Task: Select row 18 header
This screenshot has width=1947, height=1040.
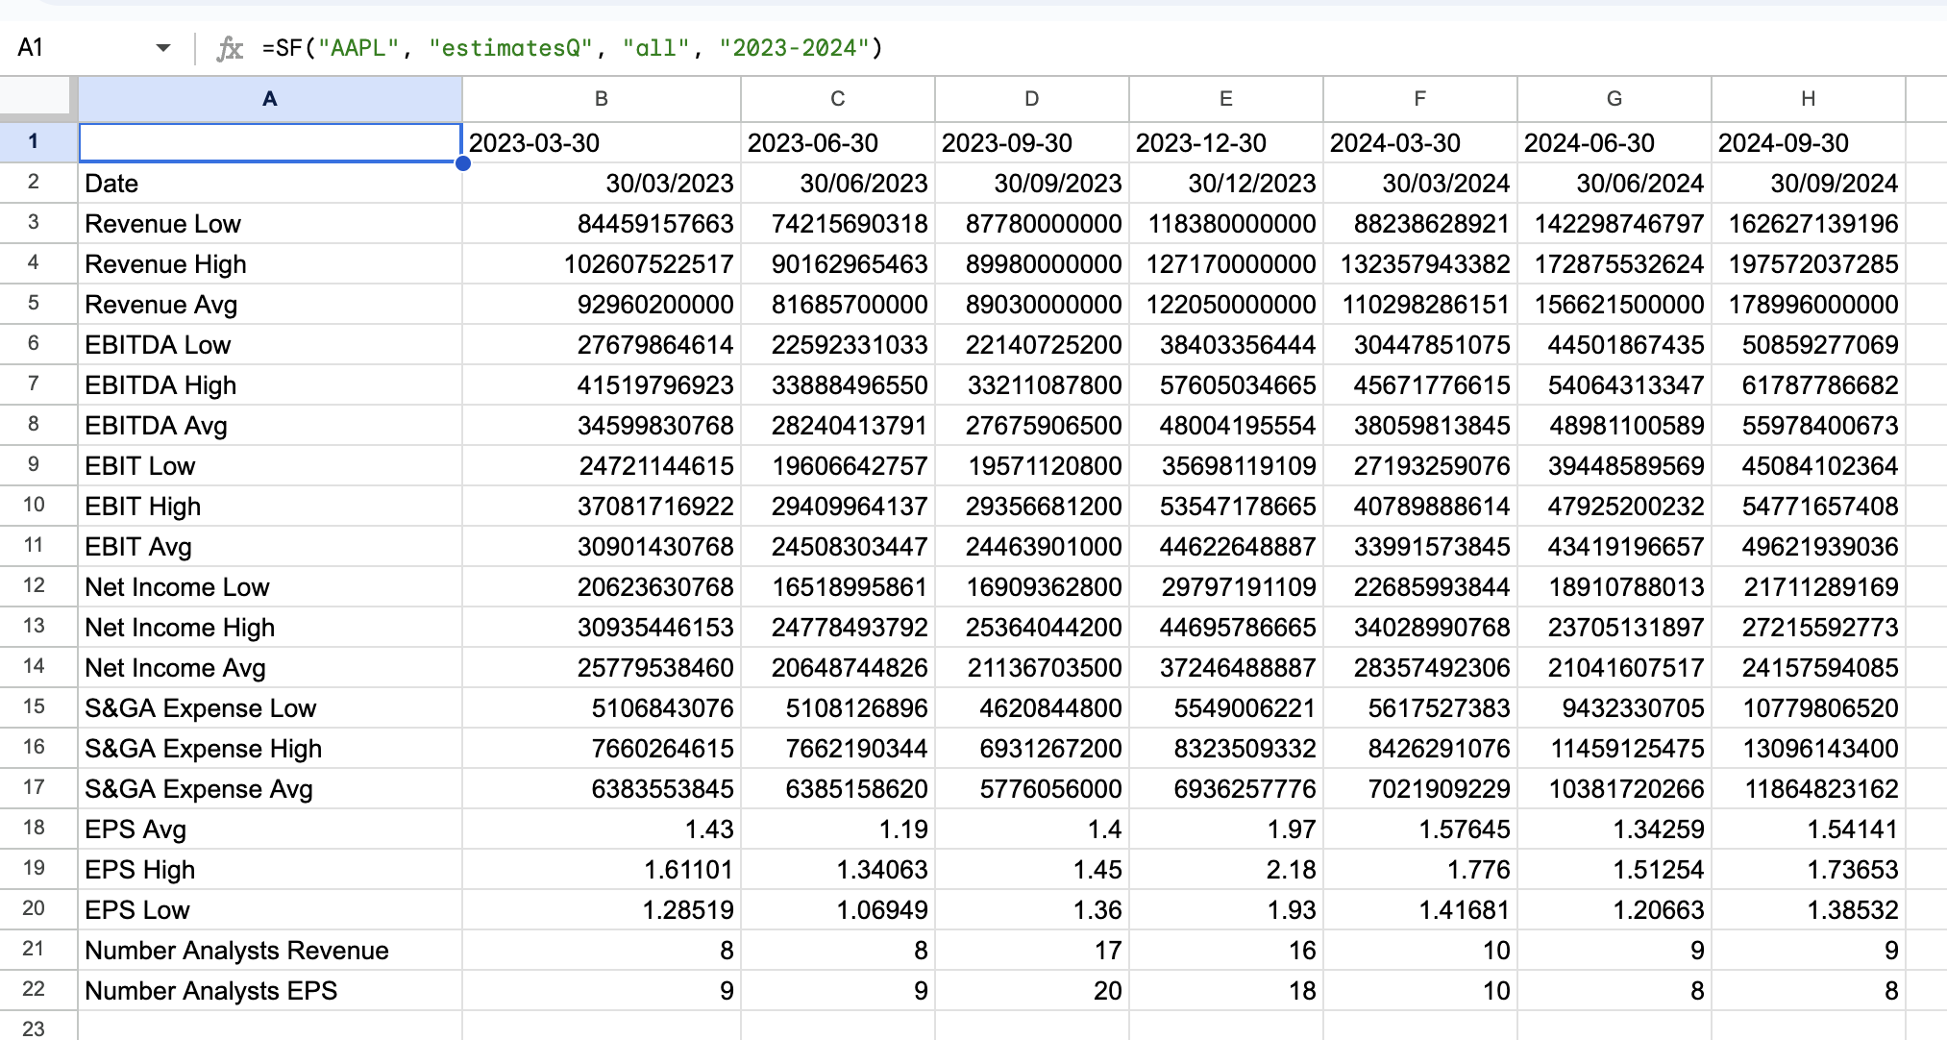Action: pyautogui.click(x=38, y=829)
